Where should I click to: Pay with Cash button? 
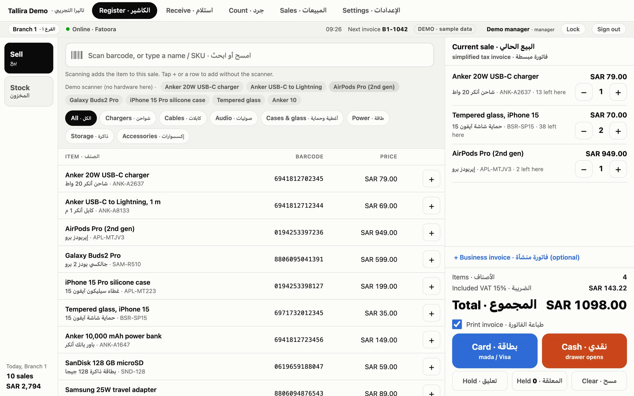(x=584, y=351)
